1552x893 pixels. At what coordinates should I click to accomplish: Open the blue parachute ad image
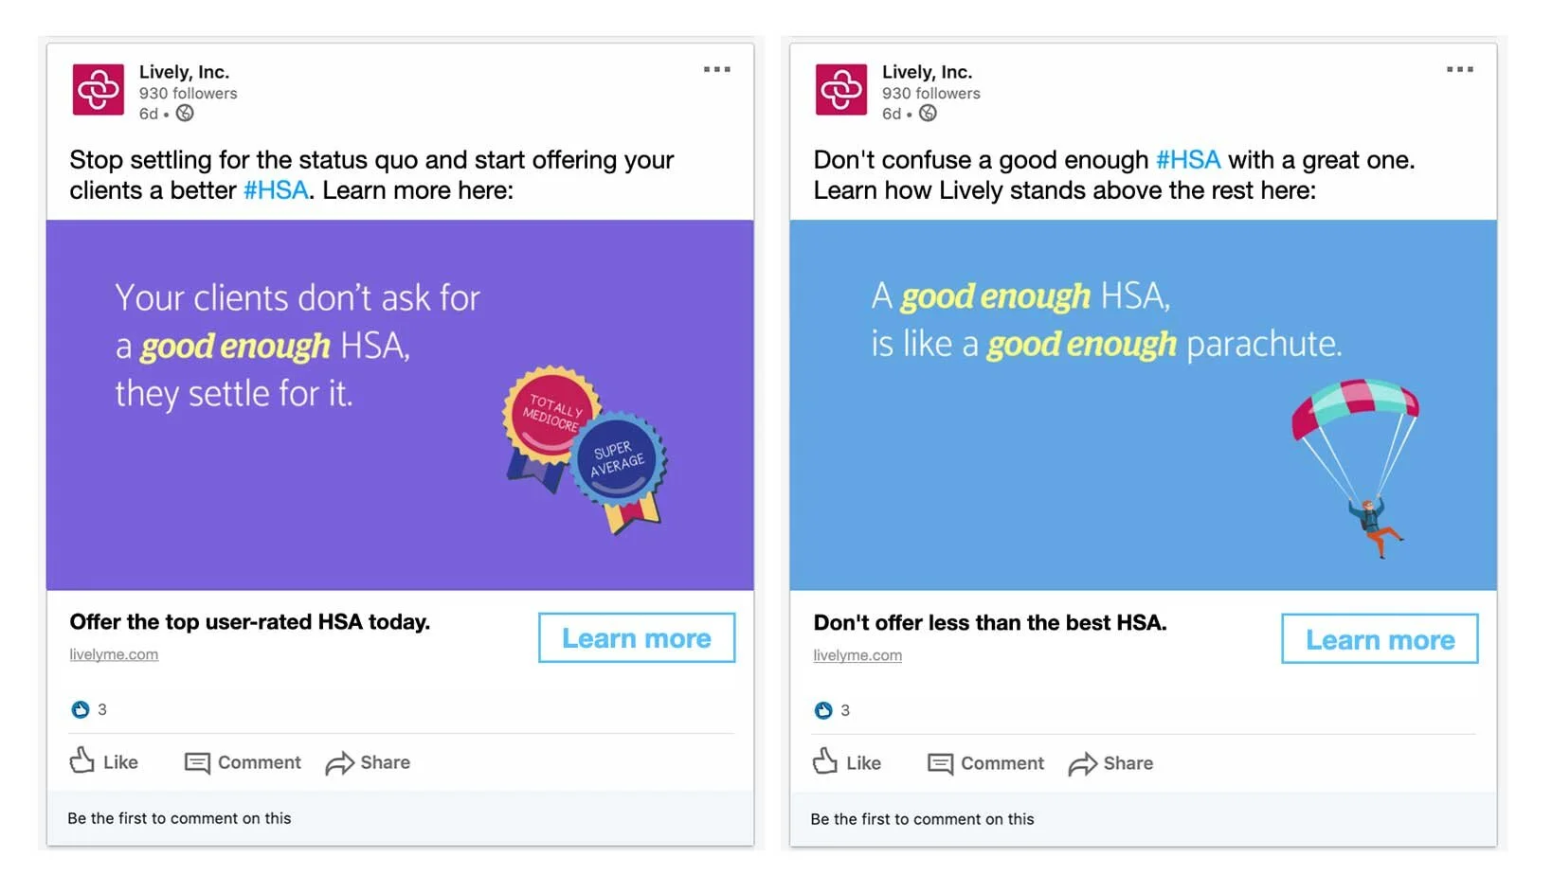pos(1143,405)
